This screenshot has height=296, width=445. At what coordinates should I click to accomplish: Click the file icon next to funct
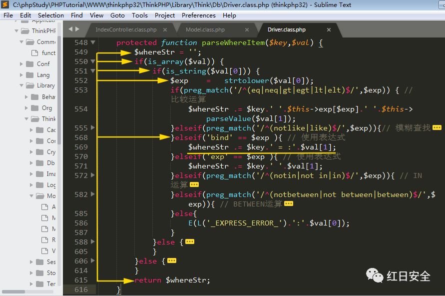(x=35, y=53)
